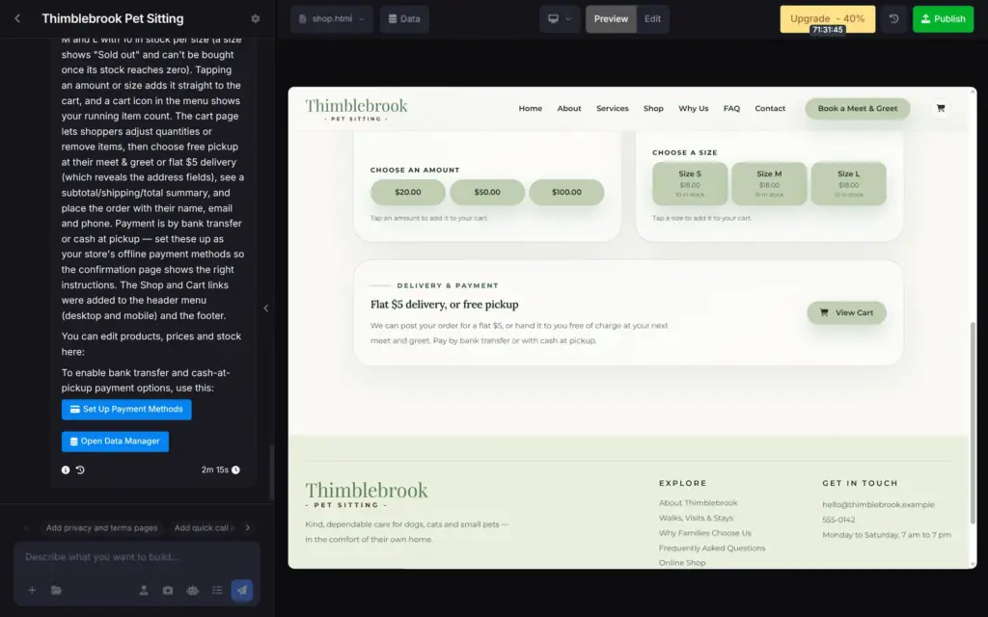The height and width of the screenshot is (617, 988).
Task: Click the camera screenshot icon in chat input
Action: 168,590
